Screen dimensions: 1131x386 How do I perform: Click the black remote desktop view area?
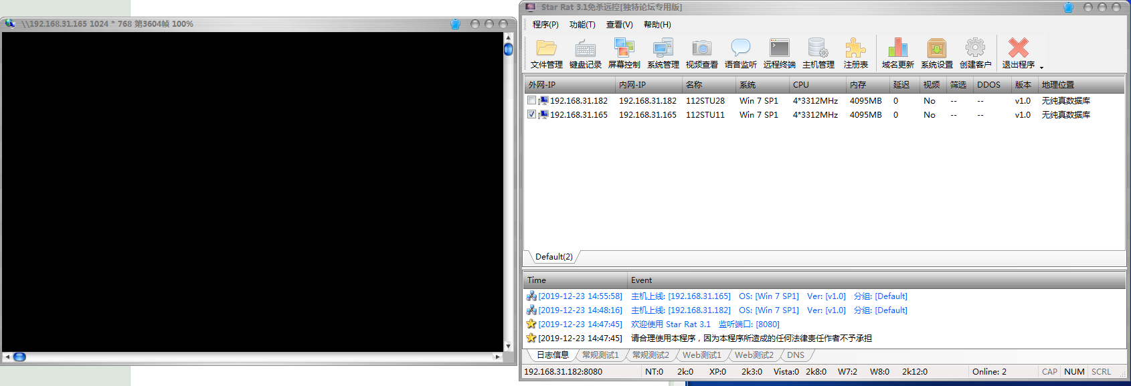click(x=252, y=191)
